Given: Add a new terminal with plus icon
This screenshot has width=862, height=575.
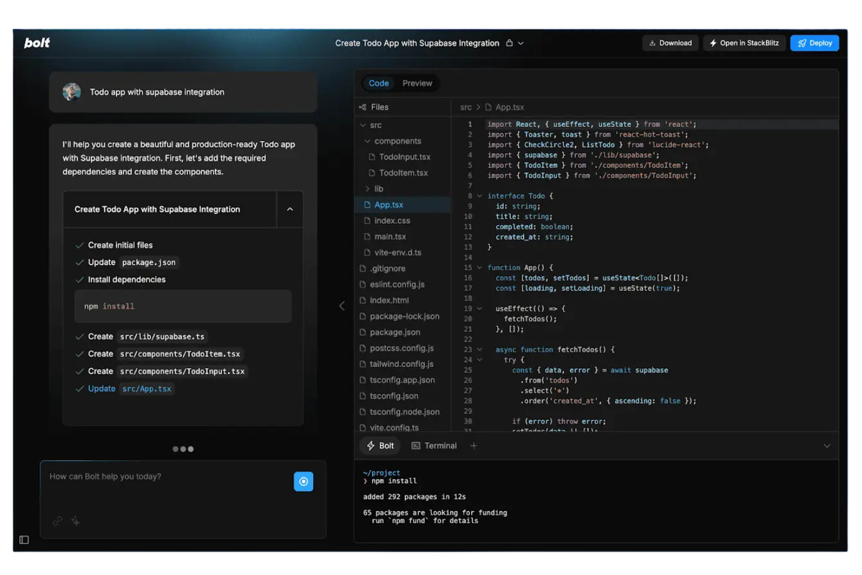Looking at the screenshot, I should [x=474, y=446].
